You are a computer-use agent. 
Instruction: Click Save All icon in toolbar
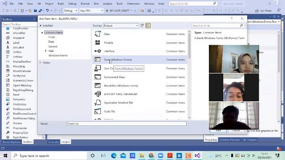[x=41, y=11]
